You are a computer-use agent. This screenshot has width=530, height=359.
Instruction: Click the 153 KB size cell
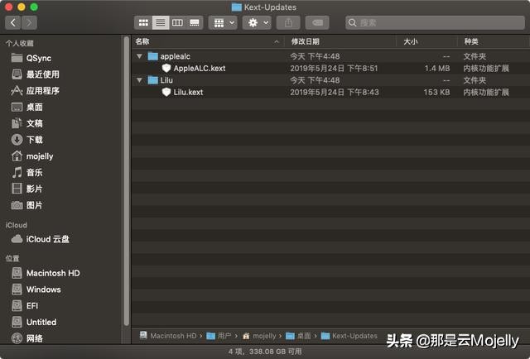436,92
